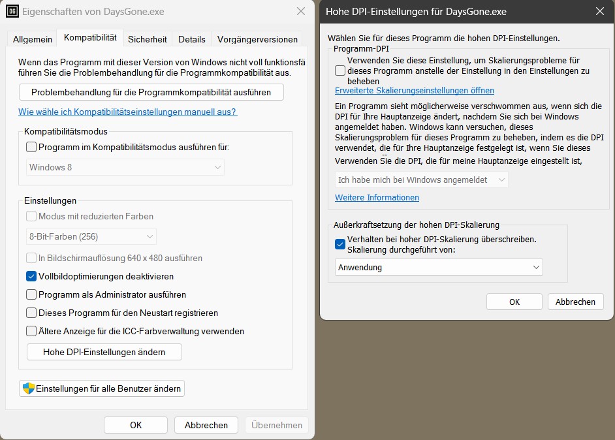The image size is (615, 440).
Task: Uncheck Verhalten bei hoher DPI-Skalierung überschreiben
Action: tap(340, 244)
